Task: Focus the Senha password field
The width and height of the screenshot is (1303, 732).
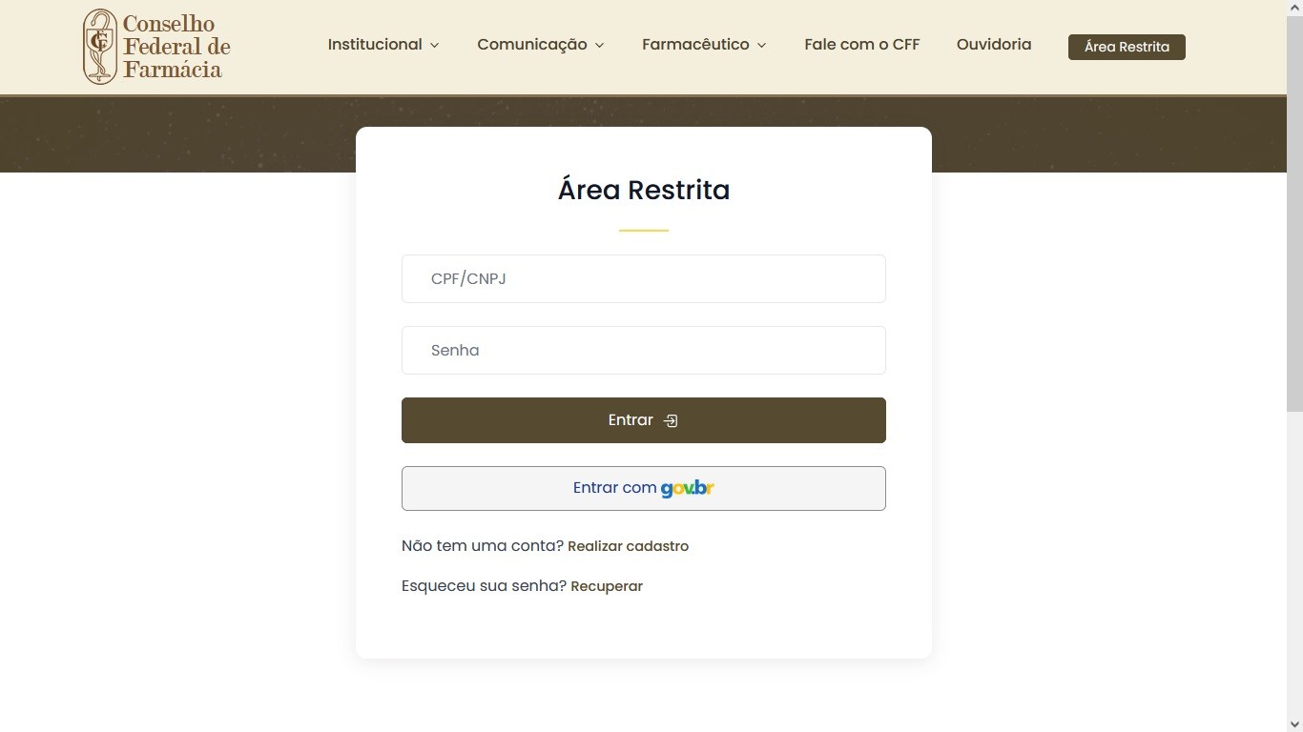Action: click(x=643, y=350)
